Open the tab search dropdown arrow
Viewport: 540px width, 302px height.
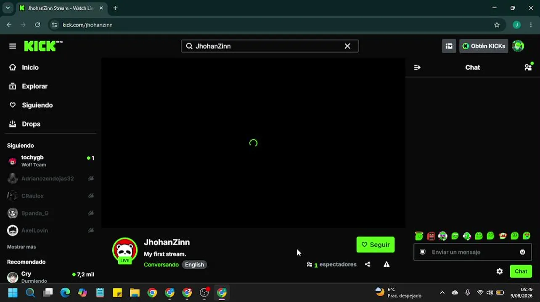(8, 8)
